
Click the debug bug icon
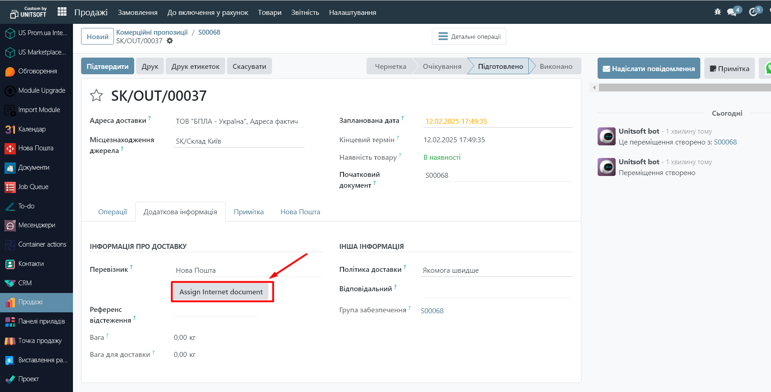[717, 12]
